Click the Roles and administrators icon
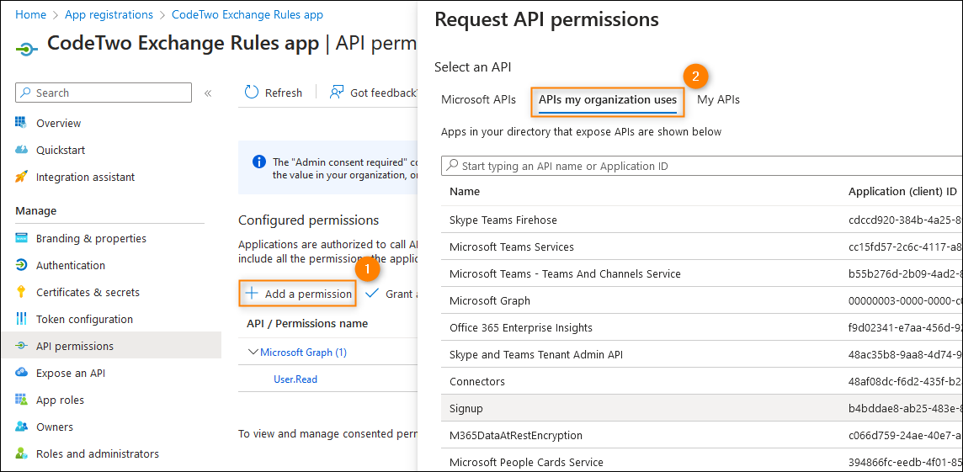963x472 pixels. click(x=22, y=453)
